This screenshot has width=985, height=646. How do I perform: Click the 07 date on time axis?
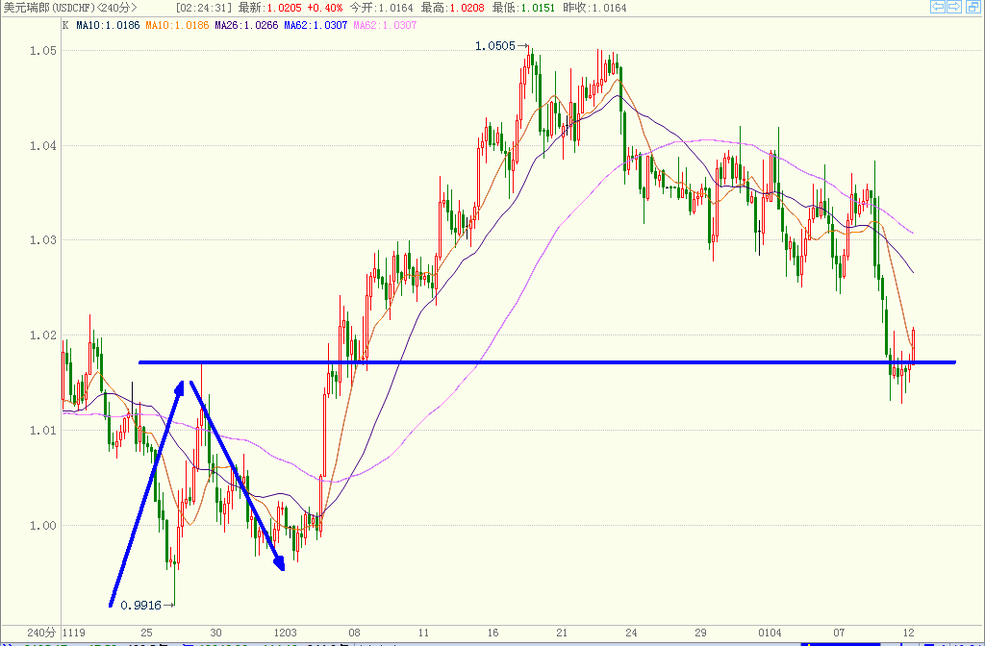tap(839, 633)
